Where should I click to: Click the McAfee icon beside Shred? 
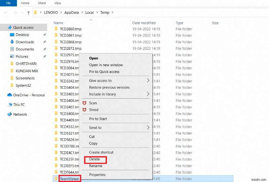tap(84, 110)
